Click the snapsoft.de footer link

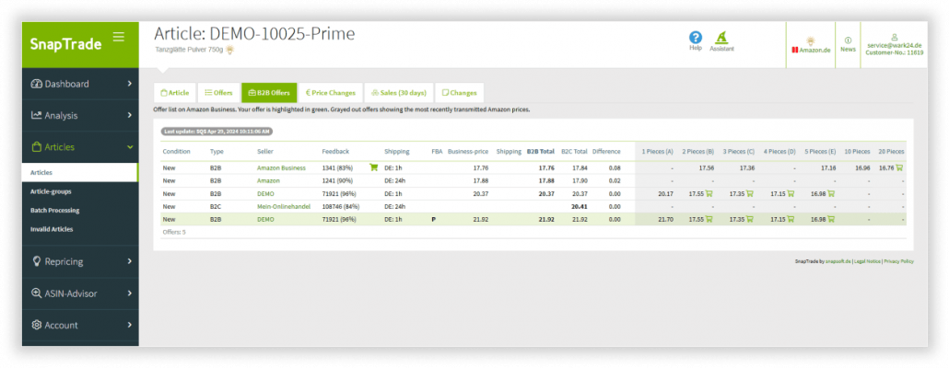click(838, 261)
